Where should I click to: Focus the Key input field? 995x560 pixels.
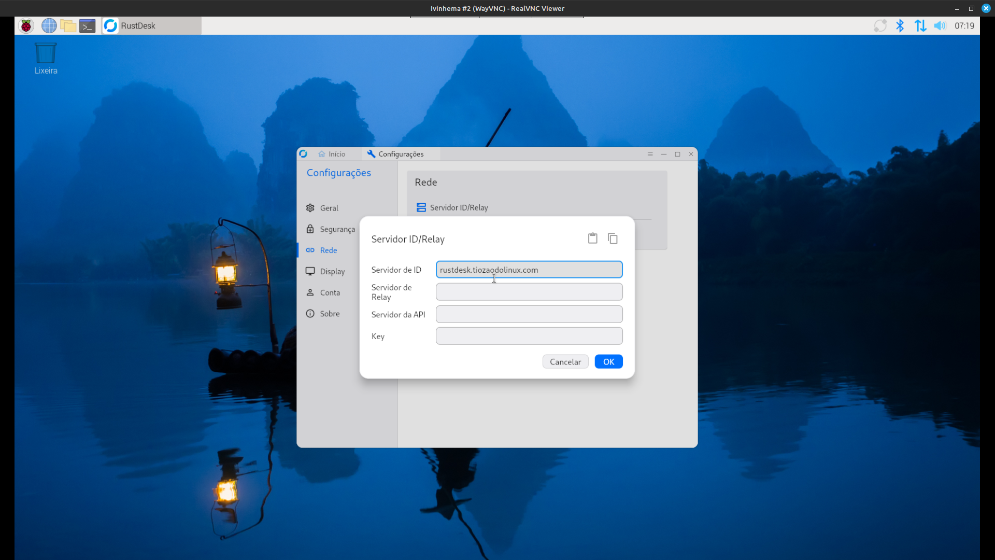coord(529,336)
